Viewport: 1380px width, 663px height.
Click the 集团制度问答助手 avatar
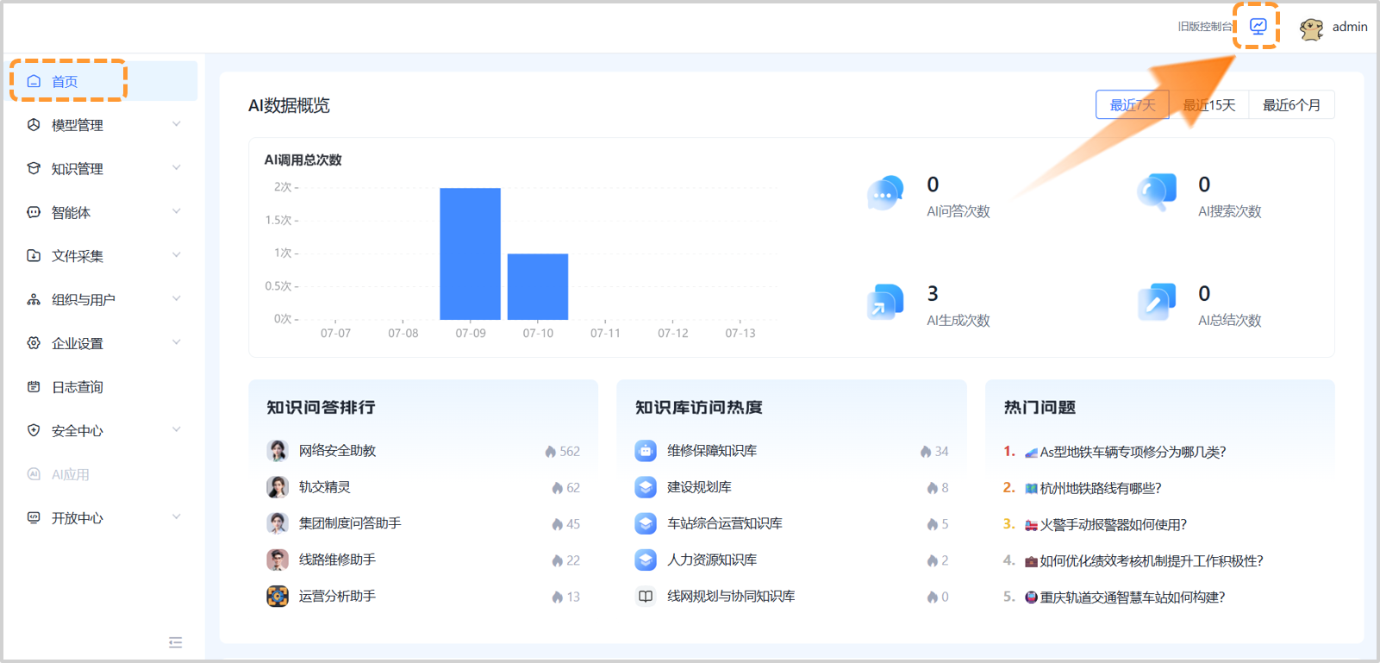pyautogui.click(x=278, y=523)
